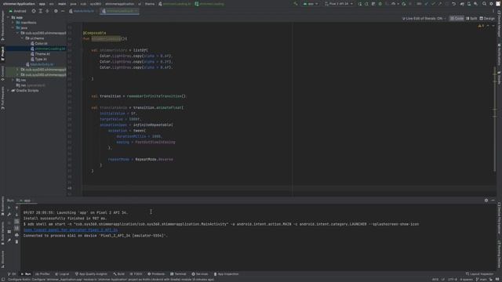Switch editor to Design view

[487, 19]
